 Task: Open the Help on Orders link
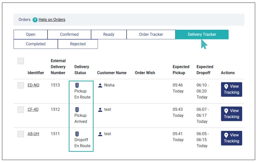(52, 20)
